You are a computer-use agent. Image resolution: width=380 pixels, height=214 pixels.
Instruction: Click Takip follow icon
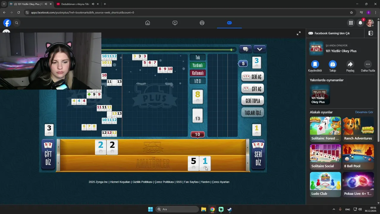[x=332, y=64]
